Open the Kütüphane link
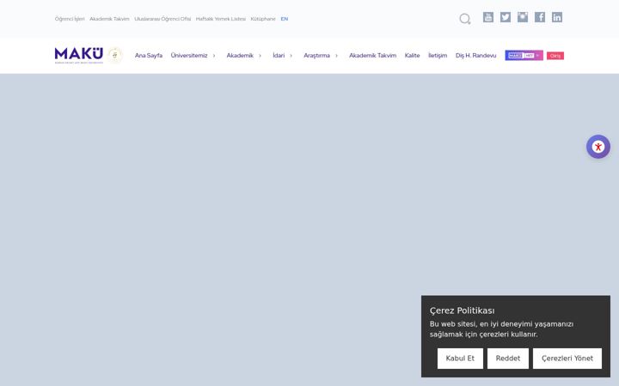Image resolution: width=619 pixels, height=386 pixels. 263,19
